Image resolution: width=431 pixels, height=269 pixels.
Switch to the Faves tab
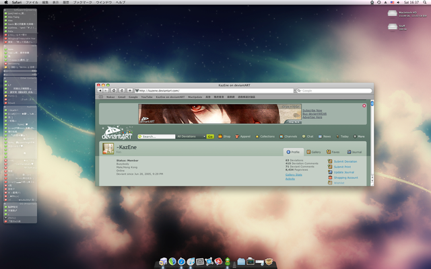(x=333, y=152)
